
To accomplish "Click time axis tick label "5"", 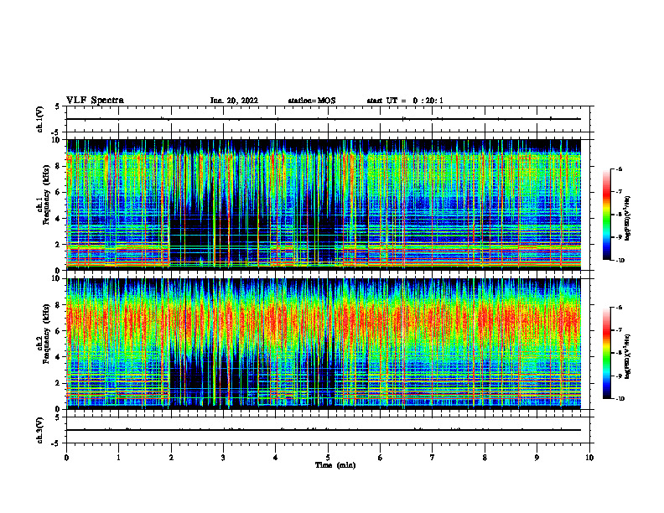I will tap(328, 458).
